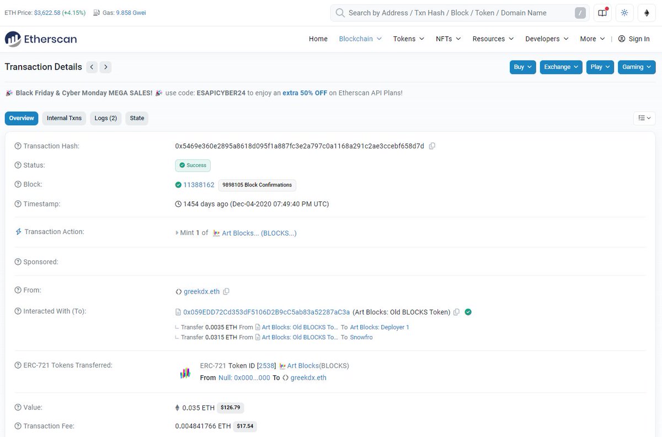The height and width of the screenshot is (437, 662).
Task: Click help icon next to From
Action: [18, 290]
